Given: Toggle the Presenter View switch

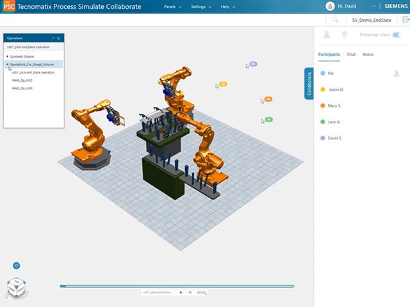Looking at the screenshot, I should (397, 35).
